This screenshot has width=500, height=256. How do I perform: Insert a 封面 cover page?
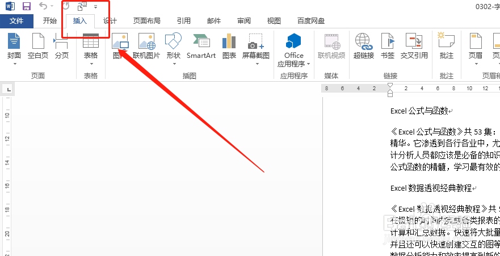point(14,46)
